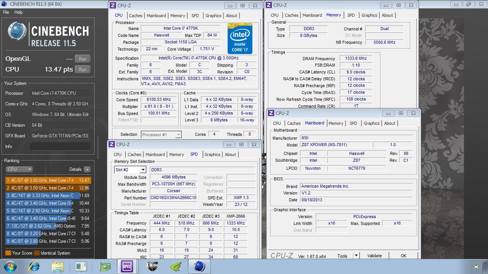Click BIOS date 09/18/2013
Image resolution: width=488 pixels, height=274 pixels.
click(x=356, y=200)
